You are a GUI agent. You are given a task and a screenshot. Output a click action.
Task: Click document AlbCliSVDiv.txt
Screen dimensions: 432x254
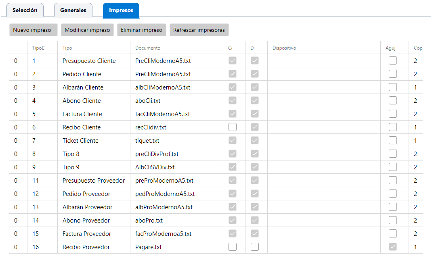[x=155, y=167]
